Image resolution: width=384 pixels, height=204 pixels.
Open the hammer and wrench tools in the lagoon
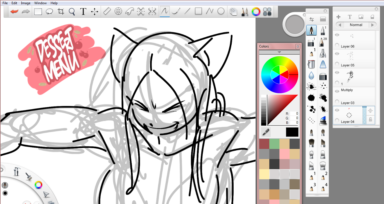(x=16, y=171)
